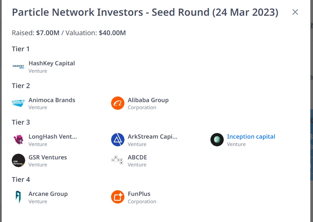Screen dimensions: 313x222
Task: Click the blue ArkStream Capital logo
Action: point(118,140)
